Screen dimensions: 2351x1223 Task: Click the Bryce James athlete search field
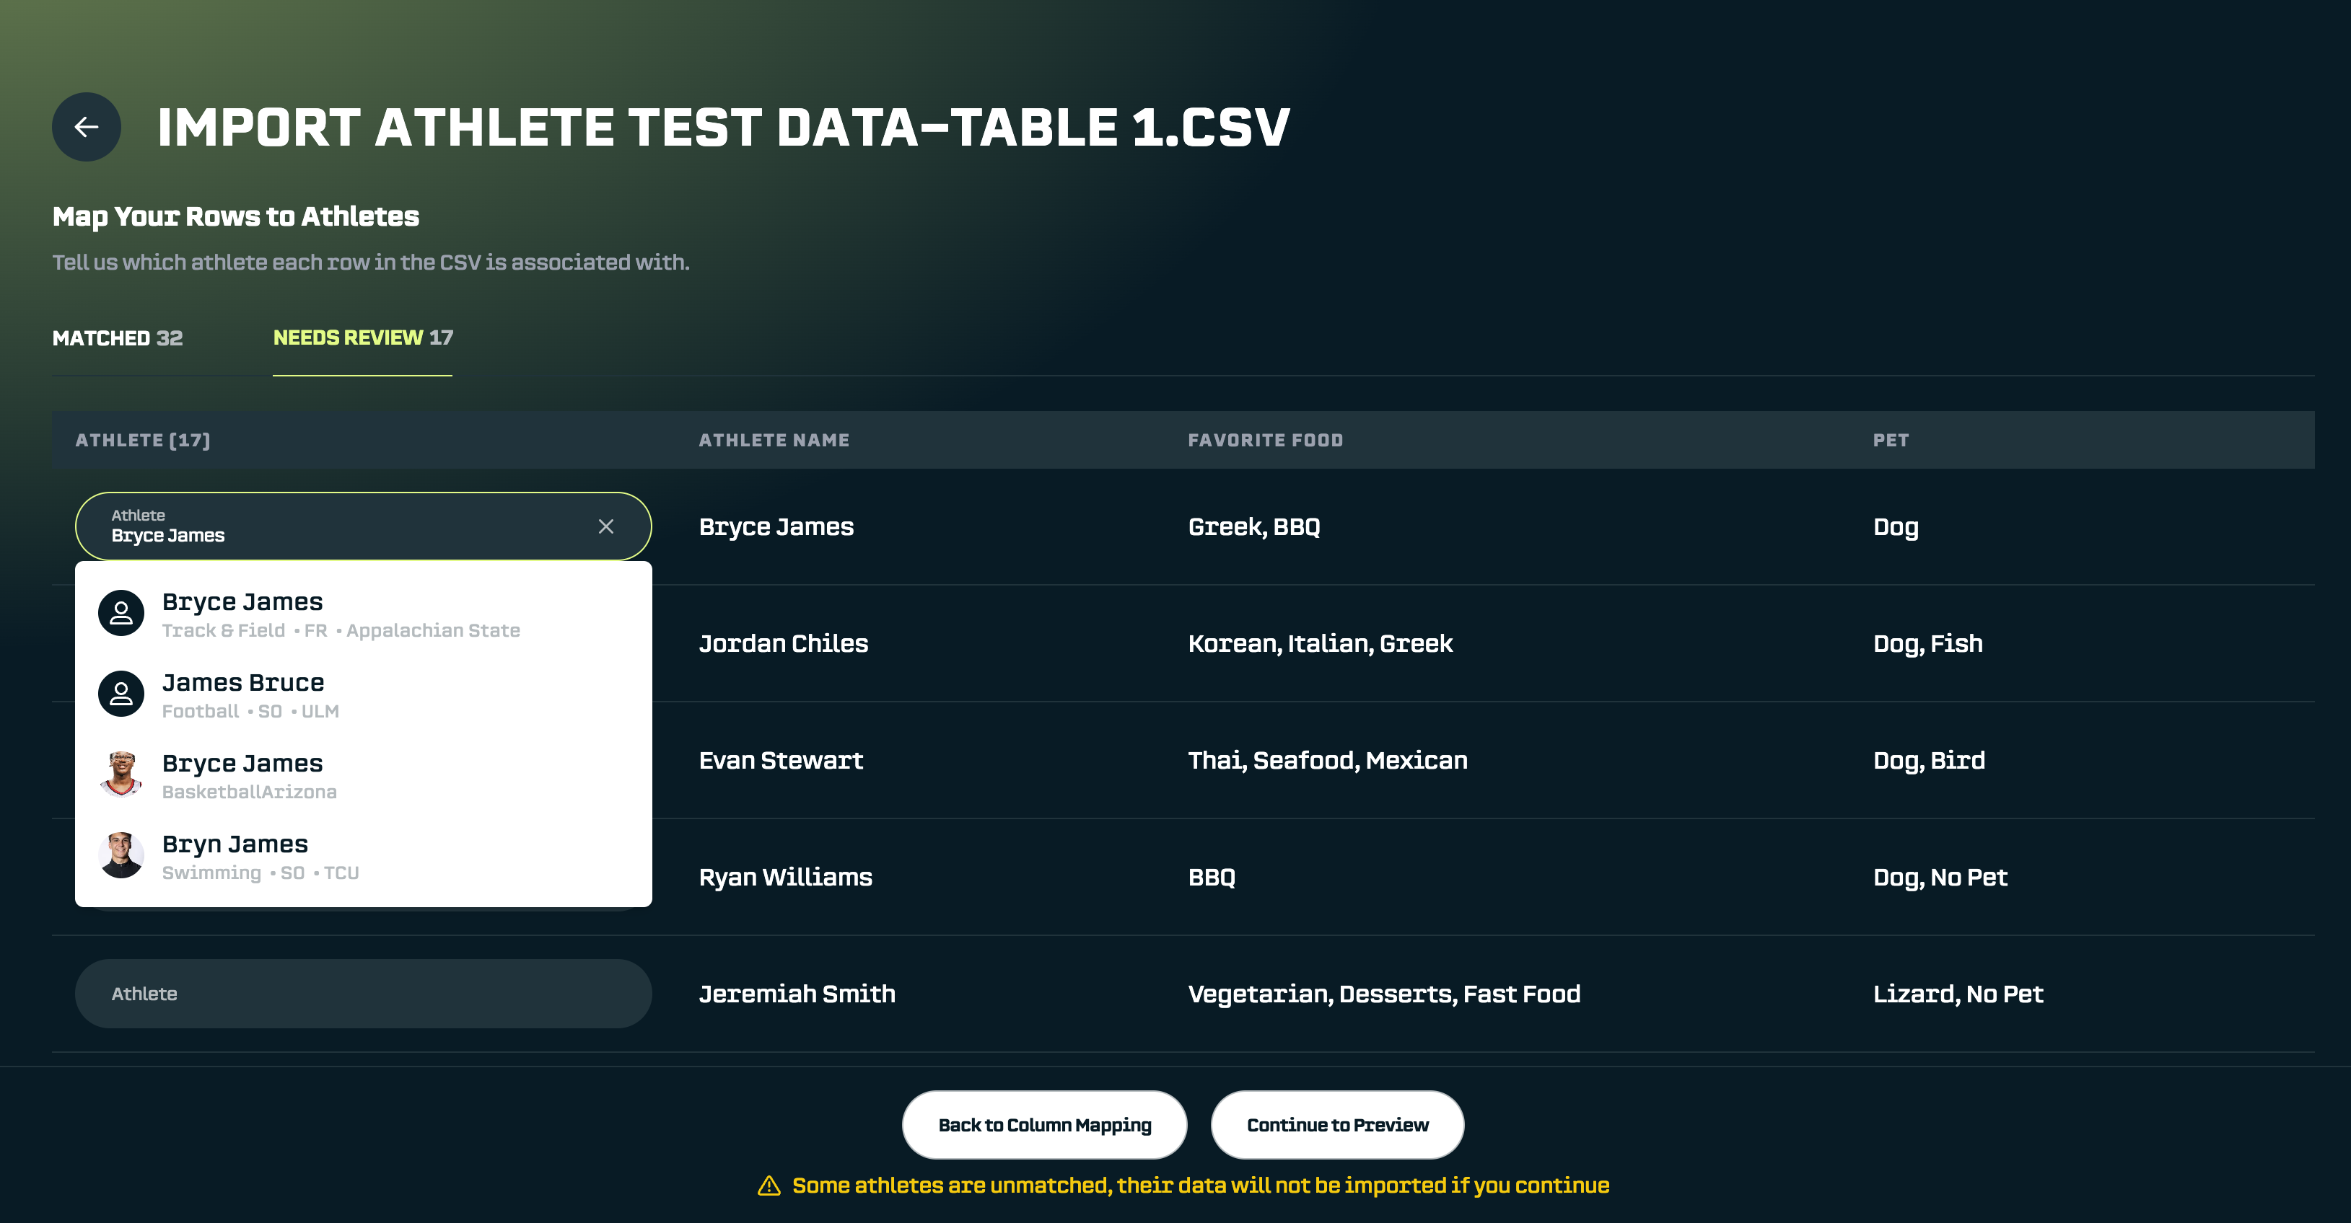coord(338,526)
